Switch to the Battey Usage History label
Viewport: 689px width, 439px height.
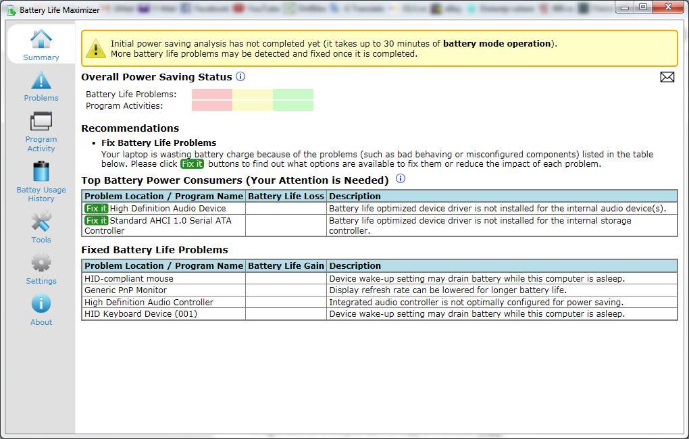coord(41,194)
